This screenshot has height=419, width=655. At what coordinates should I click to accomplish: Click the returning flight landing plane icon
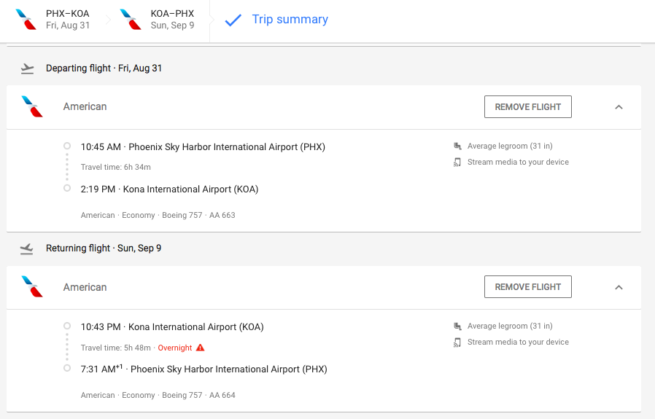tap(28, 248)
